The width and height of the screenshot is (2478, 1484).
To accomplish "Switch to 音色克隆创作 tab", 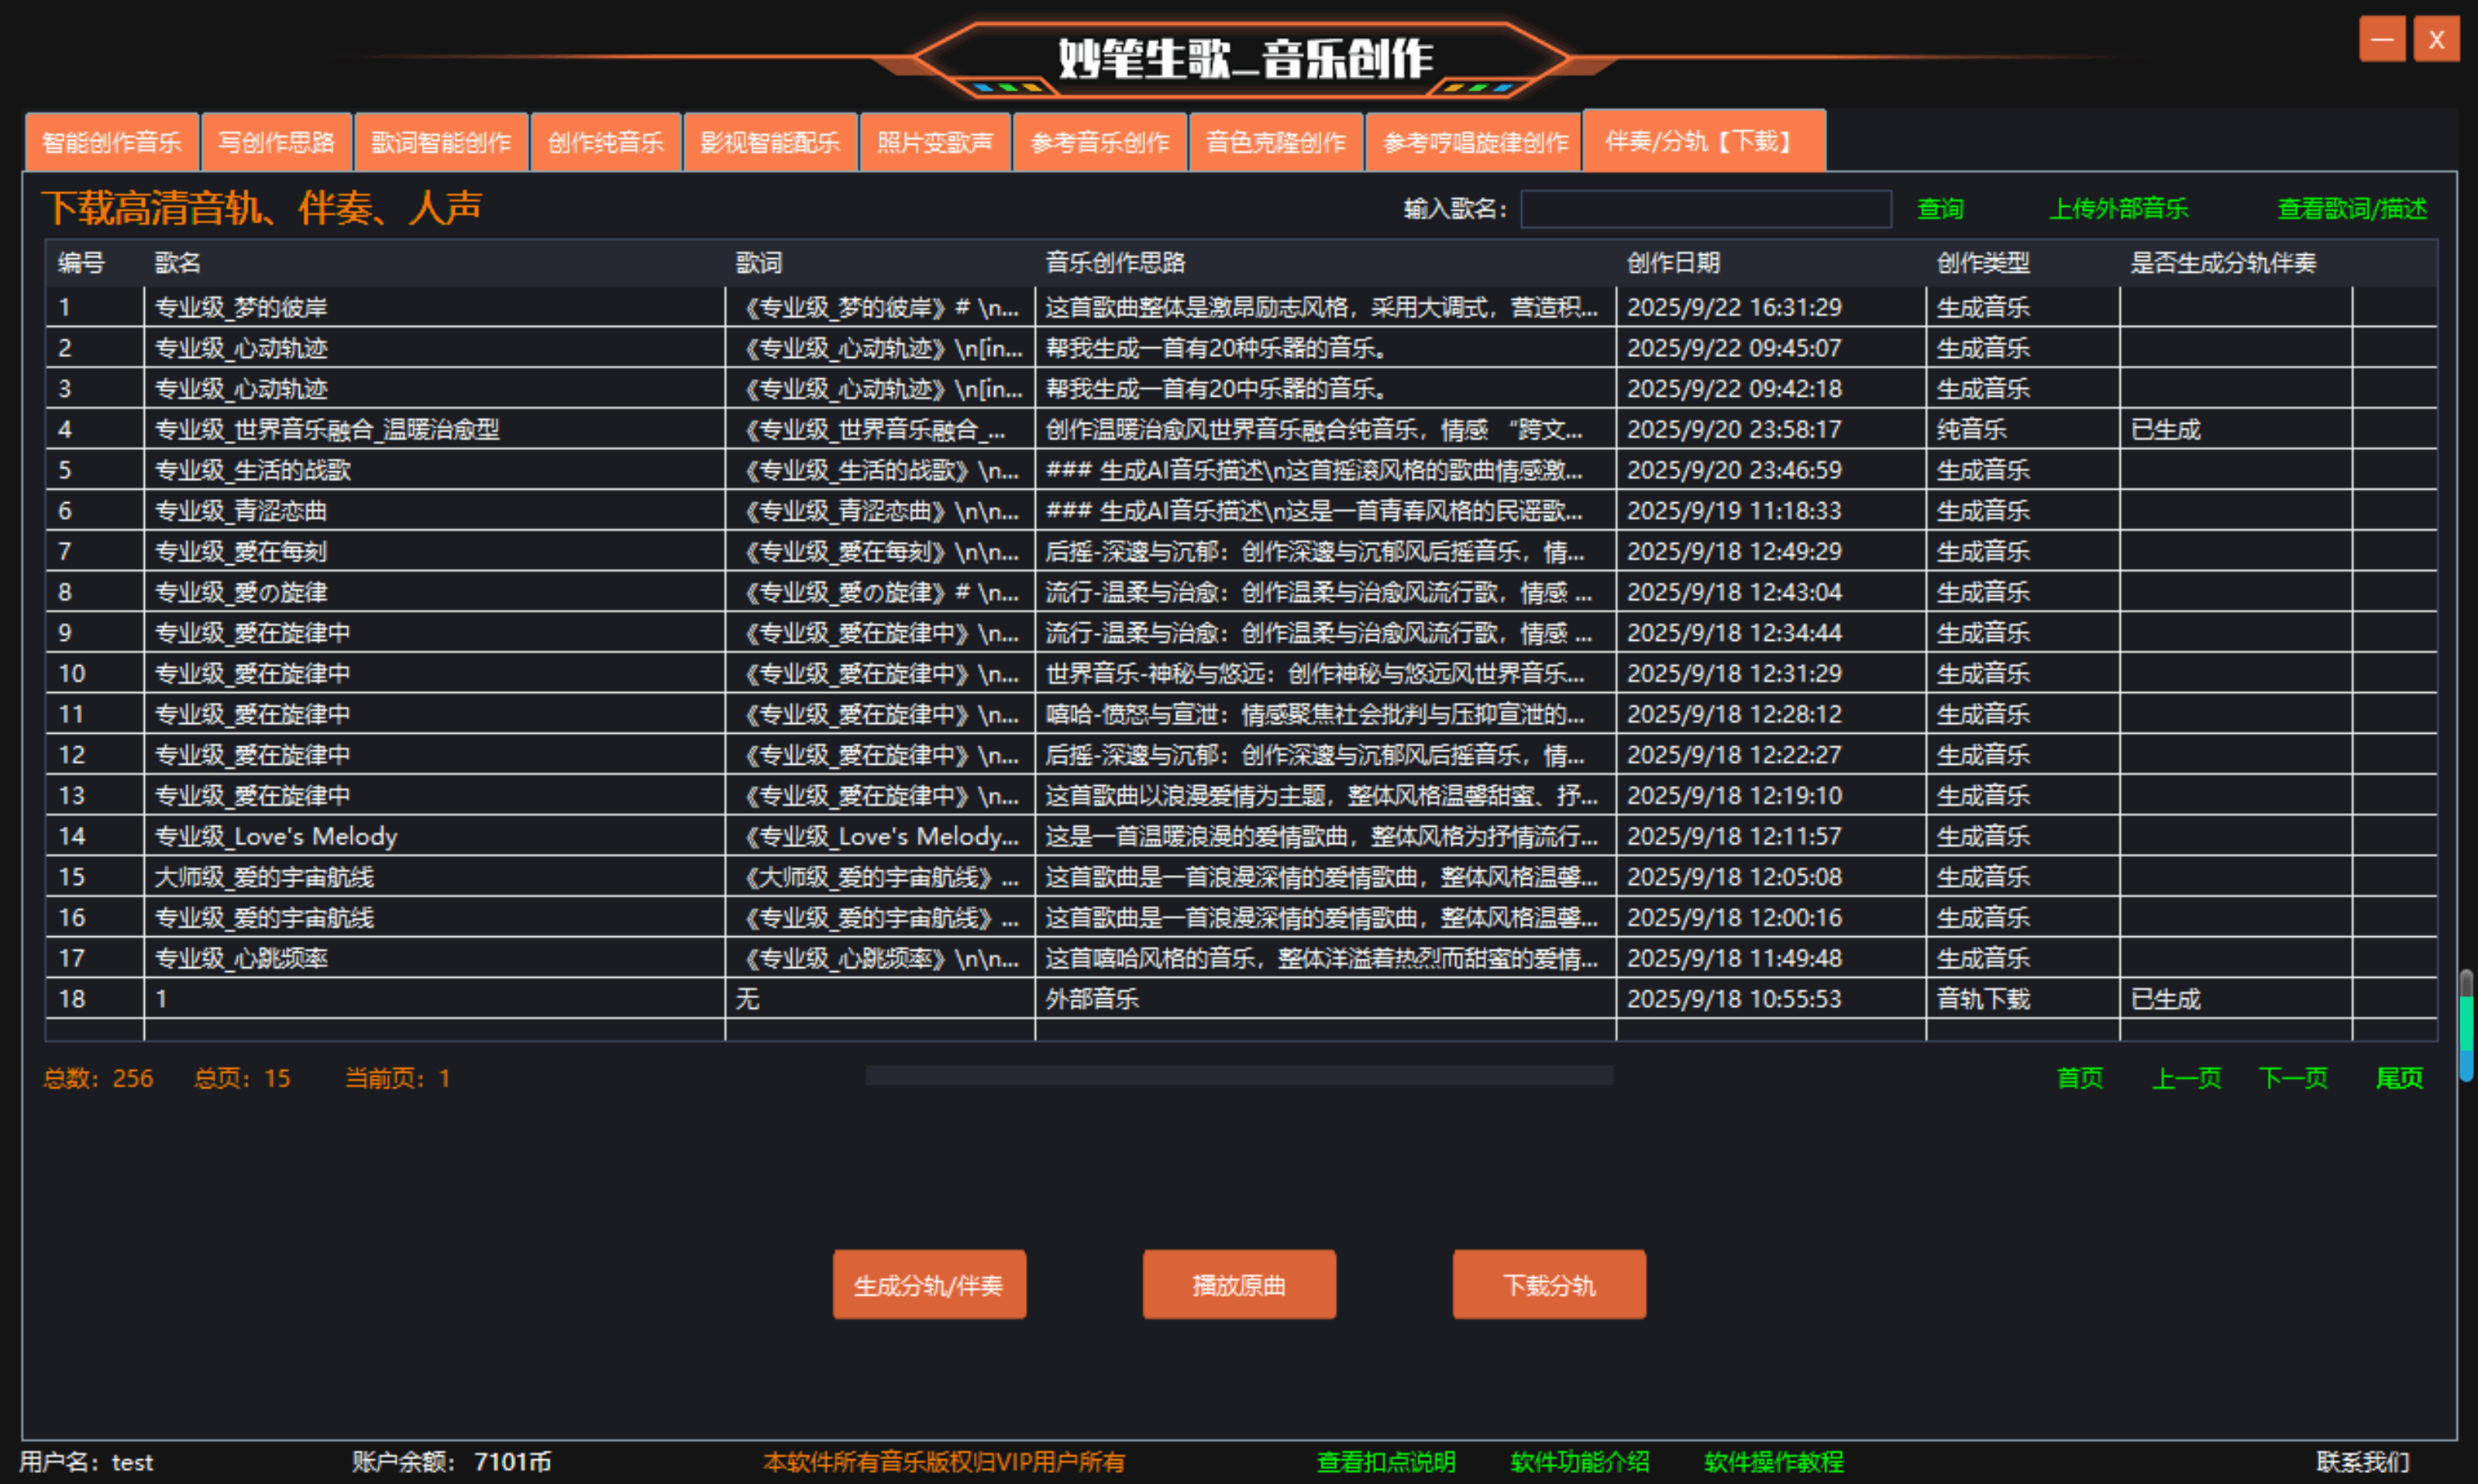I will coord(1275,142).
